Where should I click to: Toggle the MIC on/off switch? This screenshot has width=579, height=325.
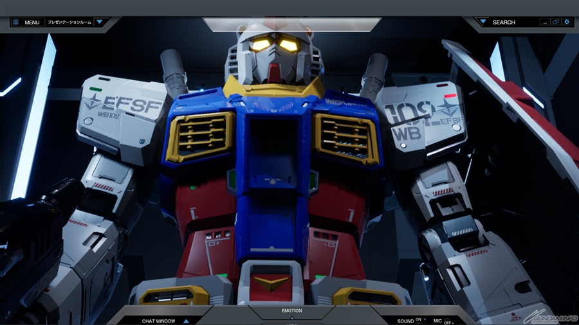pos(448,321)
